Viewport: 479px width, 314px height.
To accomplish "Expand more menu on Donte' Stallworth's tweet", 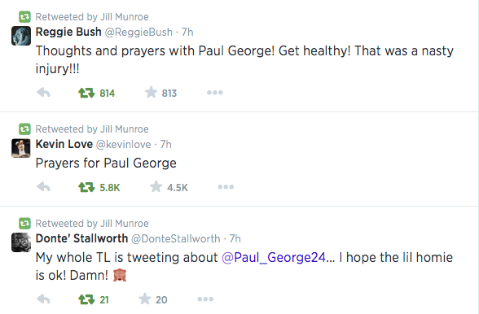I will [x=205, y=299].
